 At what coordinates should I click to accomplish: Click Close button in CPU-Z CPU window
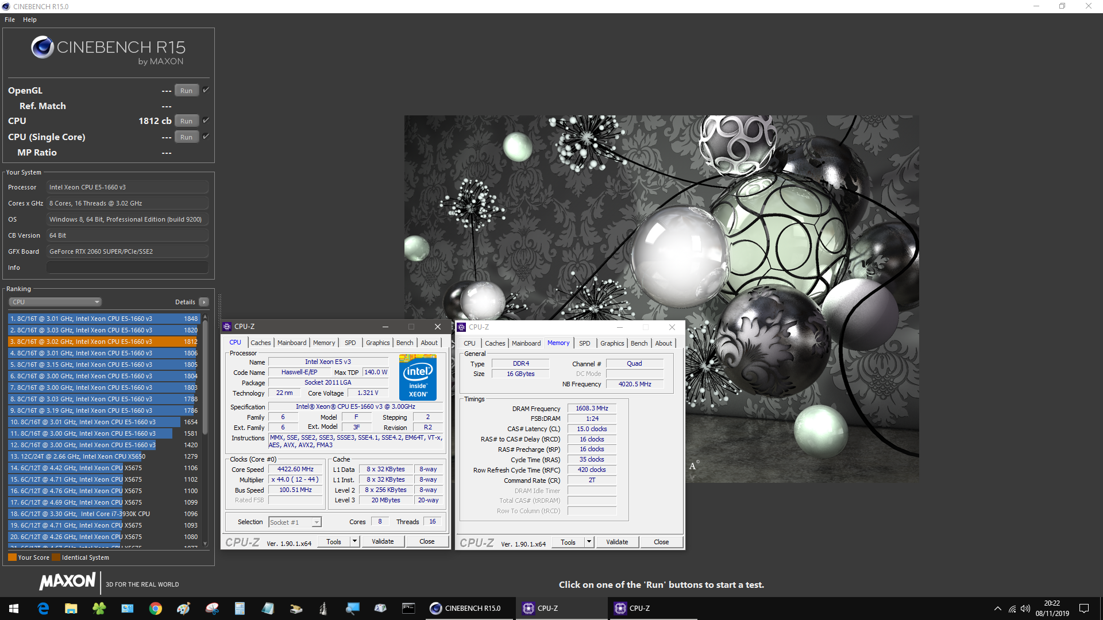pyautogui.click(x=427, y=541)
